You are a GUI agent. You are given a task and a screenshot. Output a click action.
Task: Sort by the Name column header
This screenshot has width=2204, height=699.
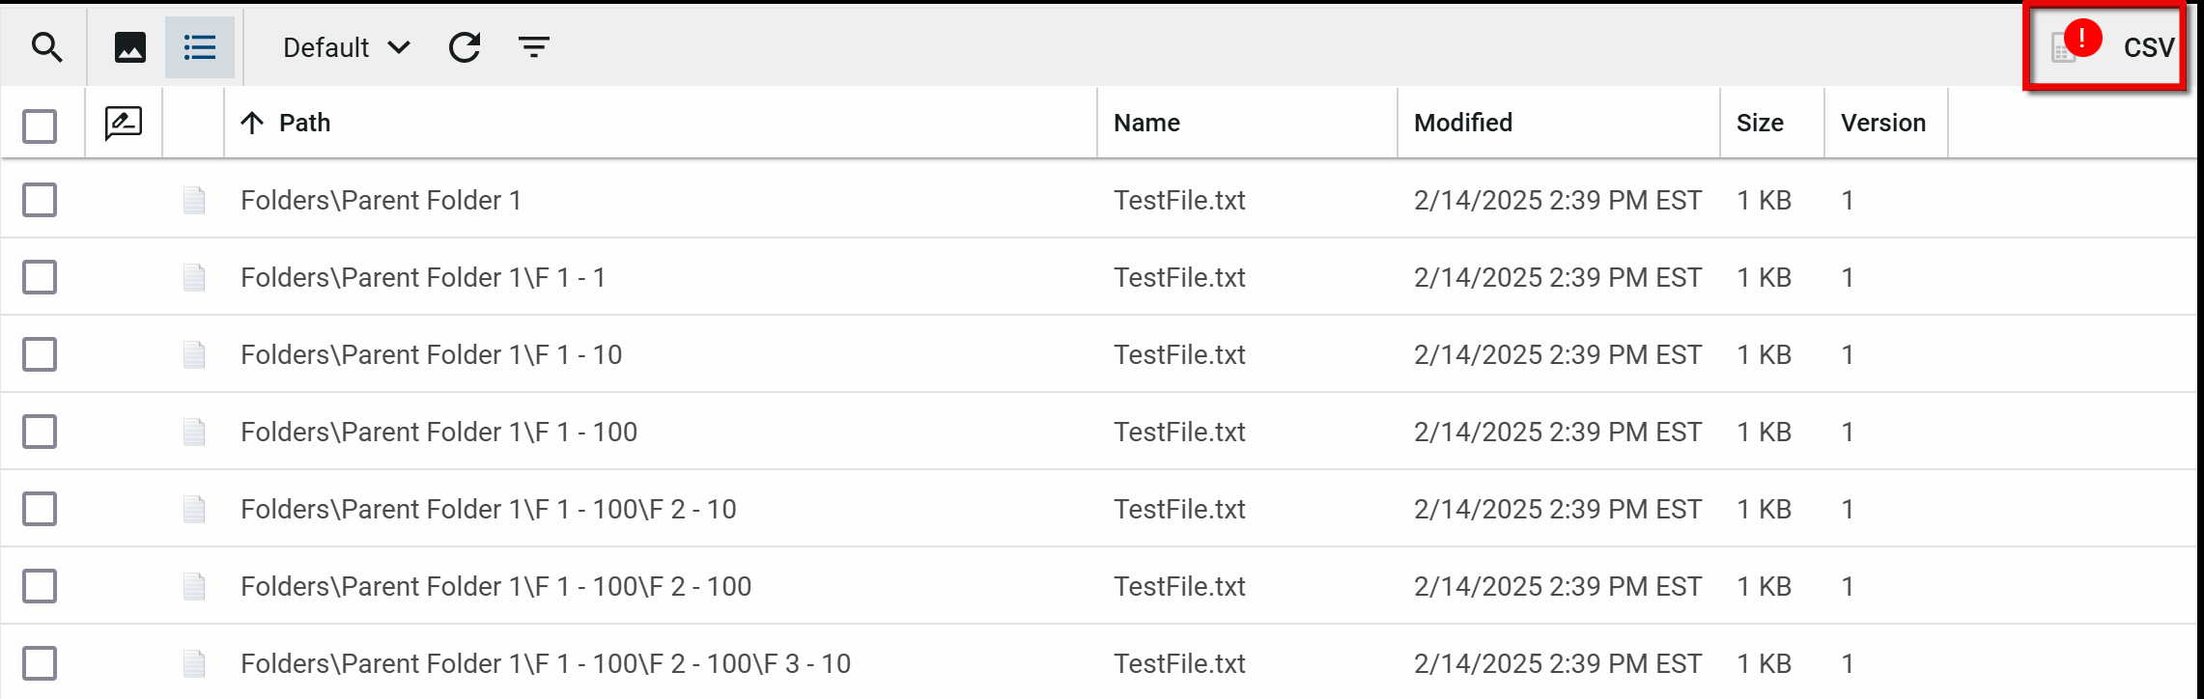coord(1146,124)
